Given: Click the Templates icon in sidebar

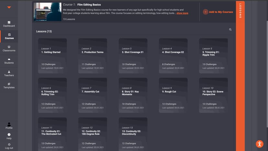Looking at the screenshot, I should pyautogui.click(x=9, y=84).
